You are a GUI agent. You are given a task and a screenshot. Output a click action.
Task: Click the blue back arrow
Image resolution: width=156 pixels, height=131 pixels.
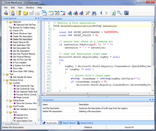[x=101, y=13]
